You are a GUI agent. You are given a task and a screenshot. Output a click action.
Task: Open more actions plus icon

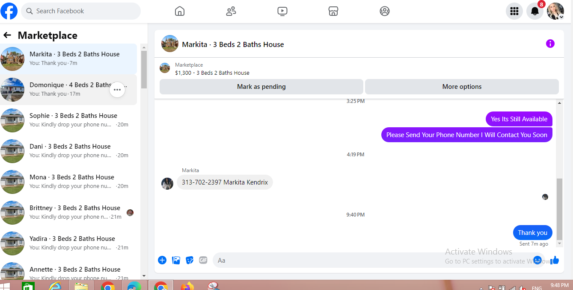[x=162, y=260]
